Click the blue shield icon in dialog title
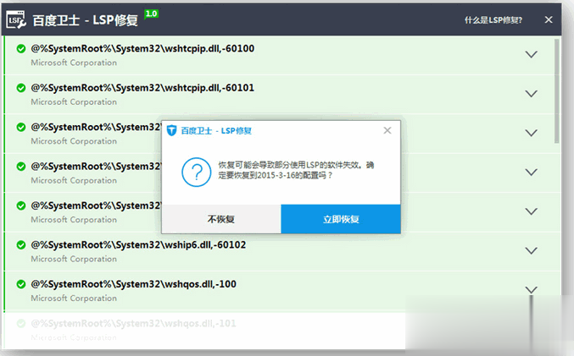Viewport: 574px width, 356px height. coord(171,130)
